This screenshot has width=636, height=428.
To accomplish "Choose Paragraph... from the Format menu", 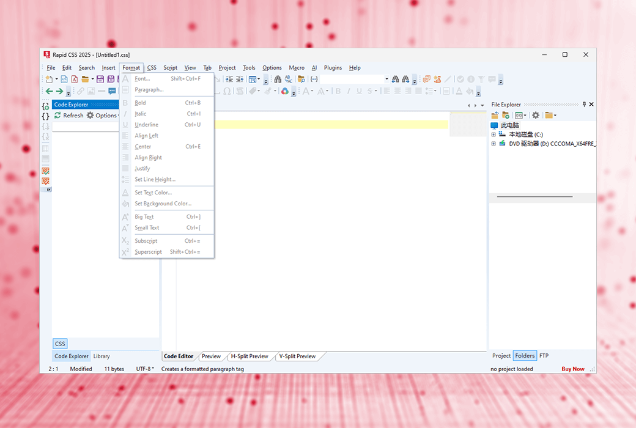I will point(167,90).
